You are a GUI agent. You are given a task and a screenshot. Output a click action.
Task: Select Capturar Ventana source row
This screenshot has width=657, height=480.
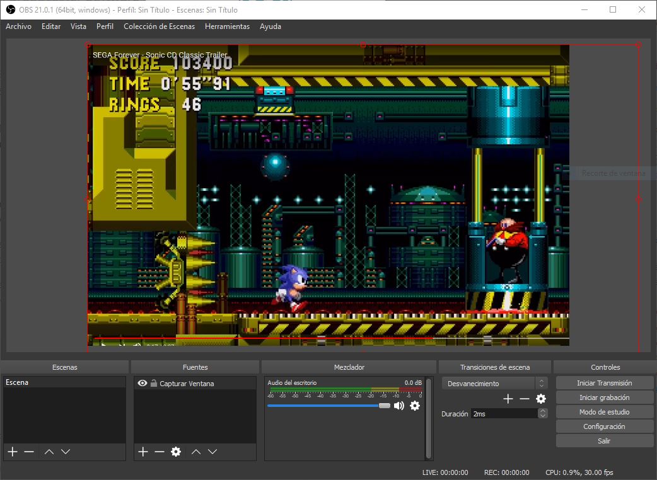click(x=195, y=383)
